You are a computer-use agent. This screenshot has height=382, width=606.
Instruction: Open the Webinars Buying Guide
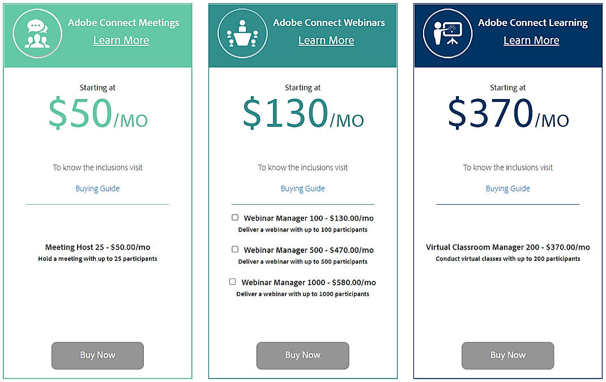302,188
